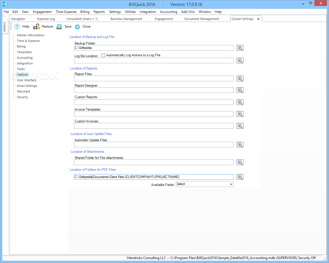Click the Backup Folder text field
This screenshot has width=329, height=263.
tap(154, 48)
